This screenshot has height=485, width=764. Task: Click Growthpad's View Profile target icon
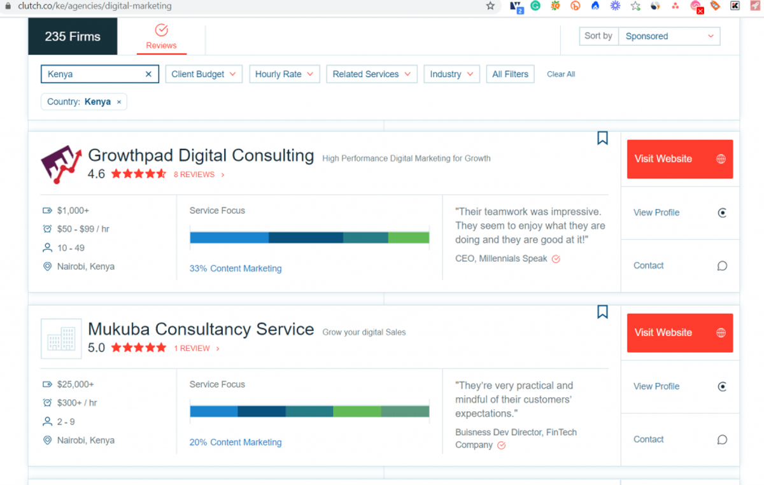tap(722, 213)
